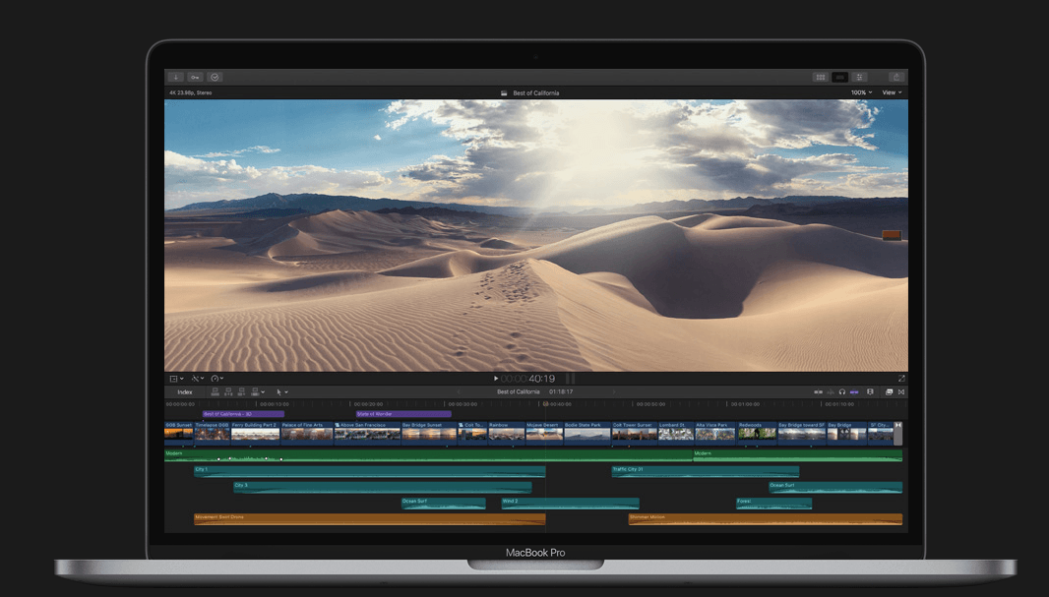Select the Palace of Fine Arts clip
Image resolution: width=1049 pixels, height=597 pixels.
(307, 433)
